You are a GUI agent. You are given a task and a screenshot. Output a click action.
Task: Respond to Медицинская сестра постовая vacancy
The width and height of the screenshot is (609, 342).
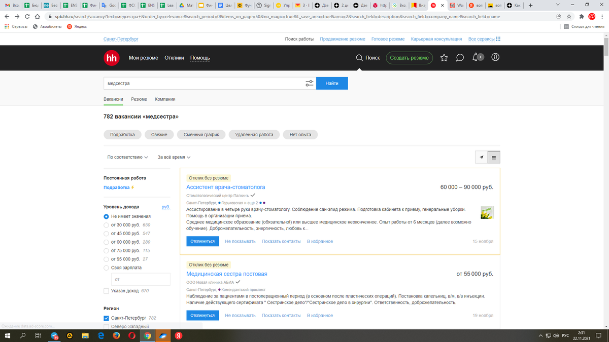click(x=202, y=315)
